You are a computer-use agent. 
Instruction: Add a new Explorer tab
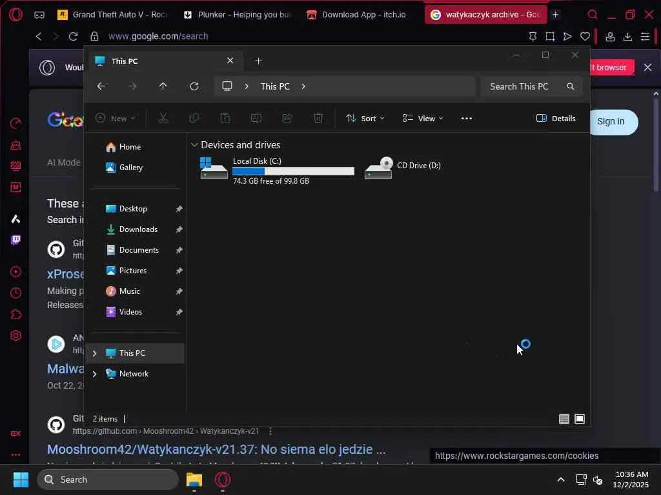tap(258, 61)
